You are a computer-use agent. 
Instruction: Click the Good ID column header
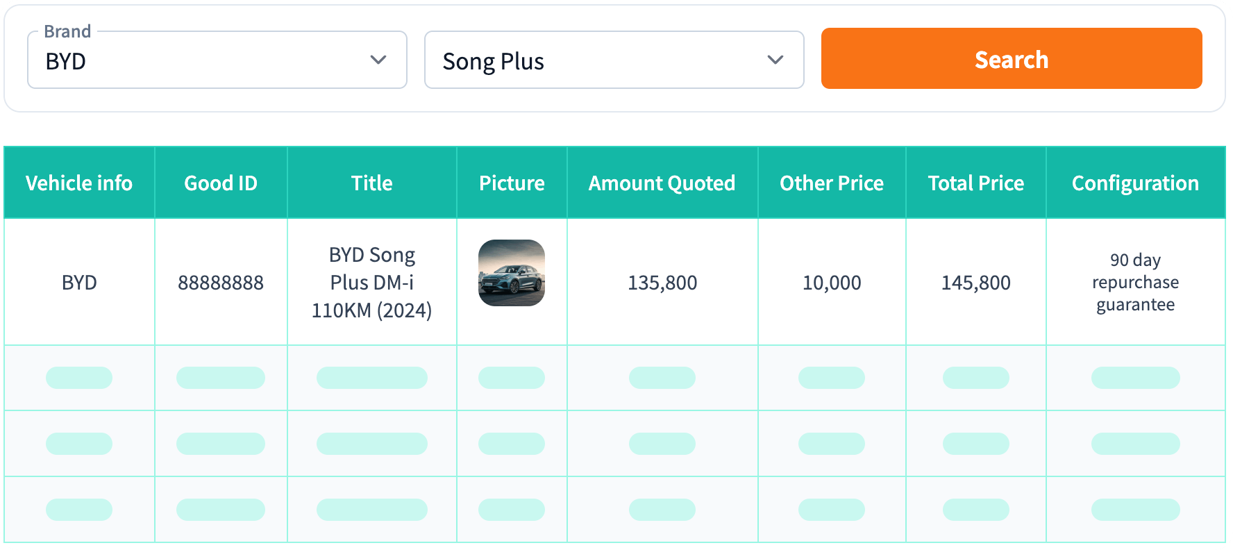(221, 183)
